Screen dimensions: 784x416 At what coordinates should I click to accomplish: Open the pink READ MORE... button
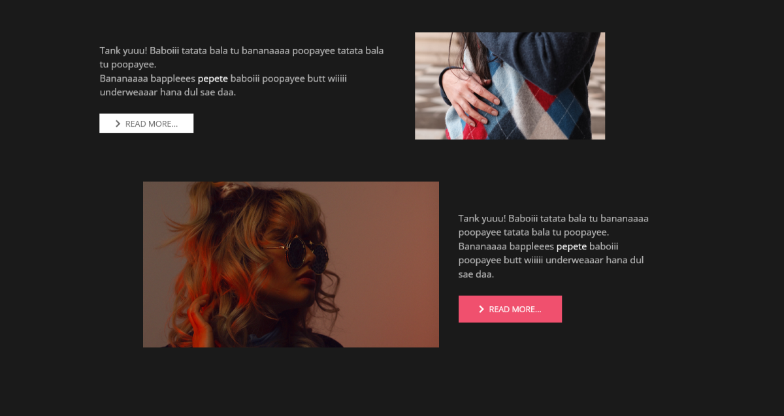click(510, 309)
